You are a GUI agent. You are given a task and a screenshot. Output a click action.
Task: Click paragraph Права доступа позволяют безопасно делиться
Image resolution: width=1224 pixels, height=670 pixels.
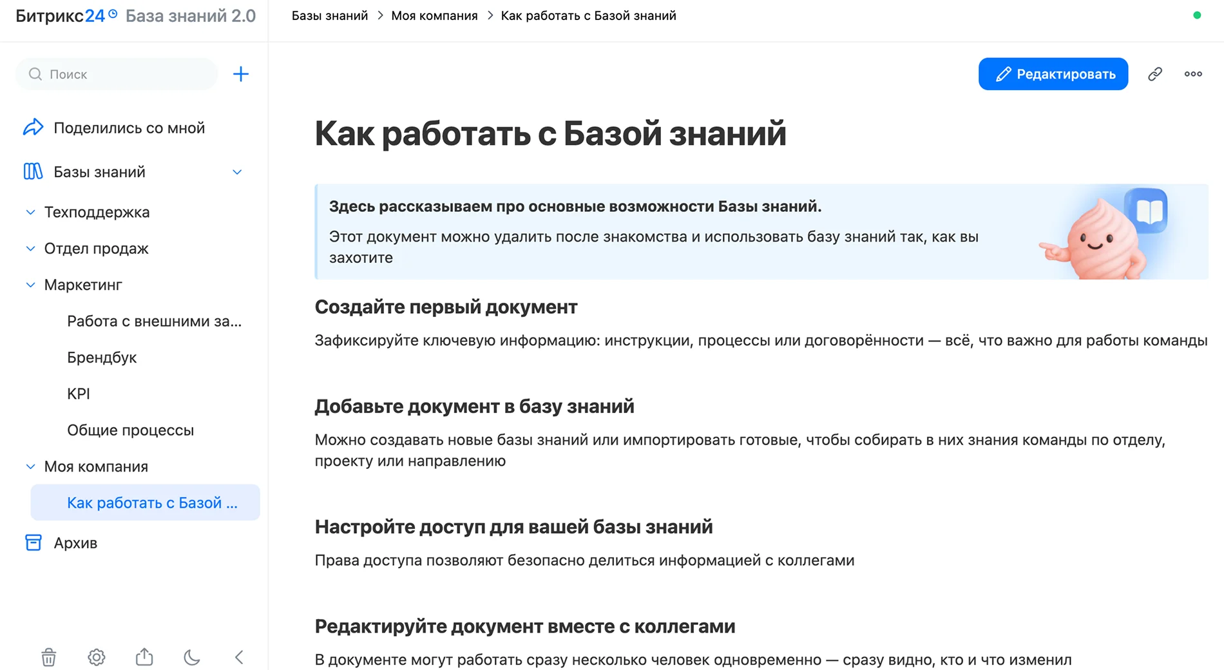pos(584,560)
